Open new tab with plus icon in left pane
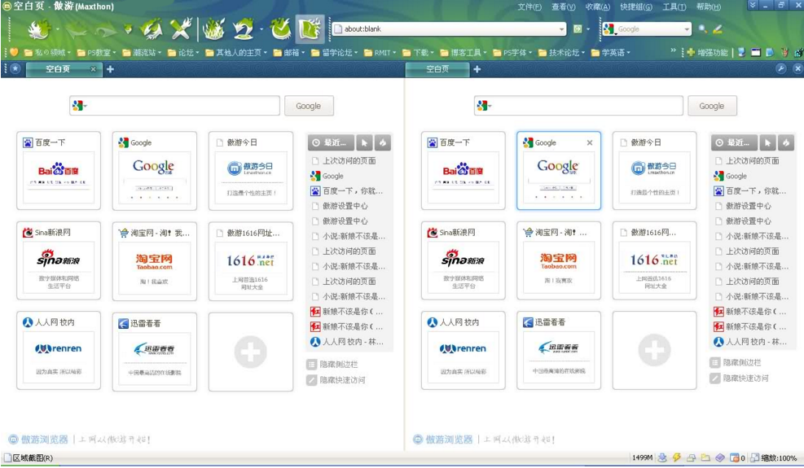The width and height of the screenshot is (804, 468). tap(111, 69)
